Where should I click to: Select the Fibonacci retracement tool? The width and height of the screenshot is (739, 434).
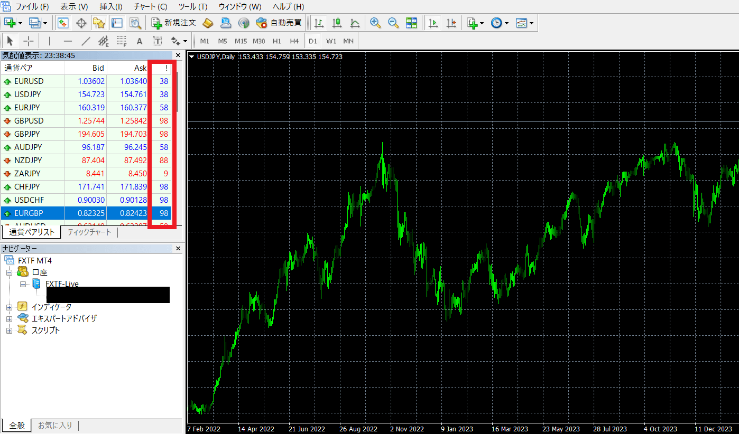pos(122,41)
